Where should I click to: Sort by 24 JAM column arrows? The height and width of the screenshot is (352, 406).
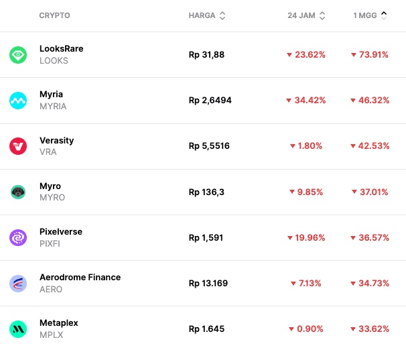pos(322,15)
